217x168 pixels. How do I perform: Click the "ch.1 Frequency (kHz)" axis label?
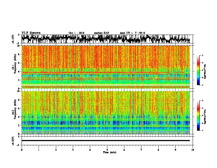(x=14, y=64)
